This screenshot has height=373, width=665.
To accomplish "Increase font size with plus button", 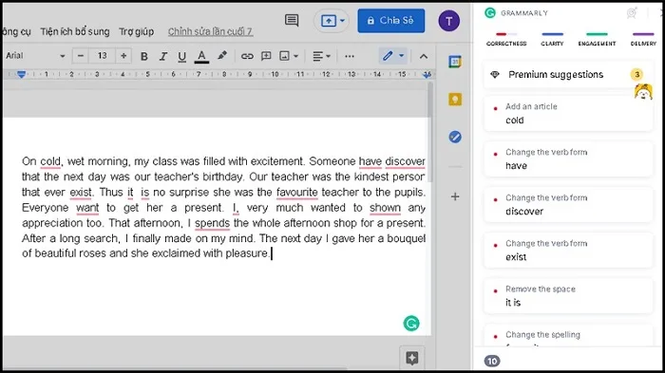I will click(x=123, y=56).
